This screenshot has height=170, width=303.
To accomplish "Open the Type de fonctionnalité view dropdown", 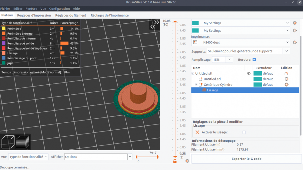I will [28, 157].
